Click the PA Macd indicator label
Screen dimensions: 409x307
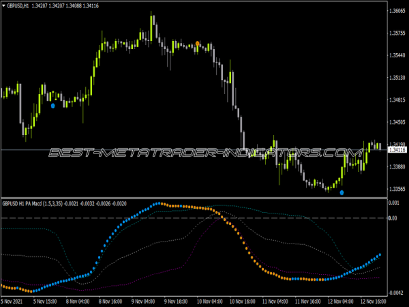[64, 203]
